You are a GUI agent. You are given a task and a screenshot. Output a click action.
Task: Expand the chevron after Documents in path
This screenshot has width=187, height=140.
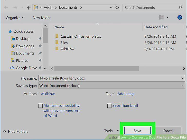81,8
